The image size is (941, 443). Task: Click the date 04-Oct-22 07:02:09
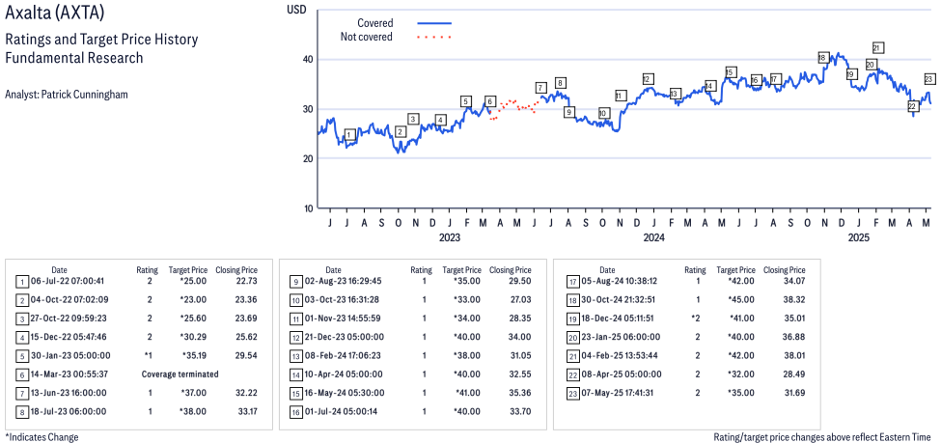click(70, 299)
